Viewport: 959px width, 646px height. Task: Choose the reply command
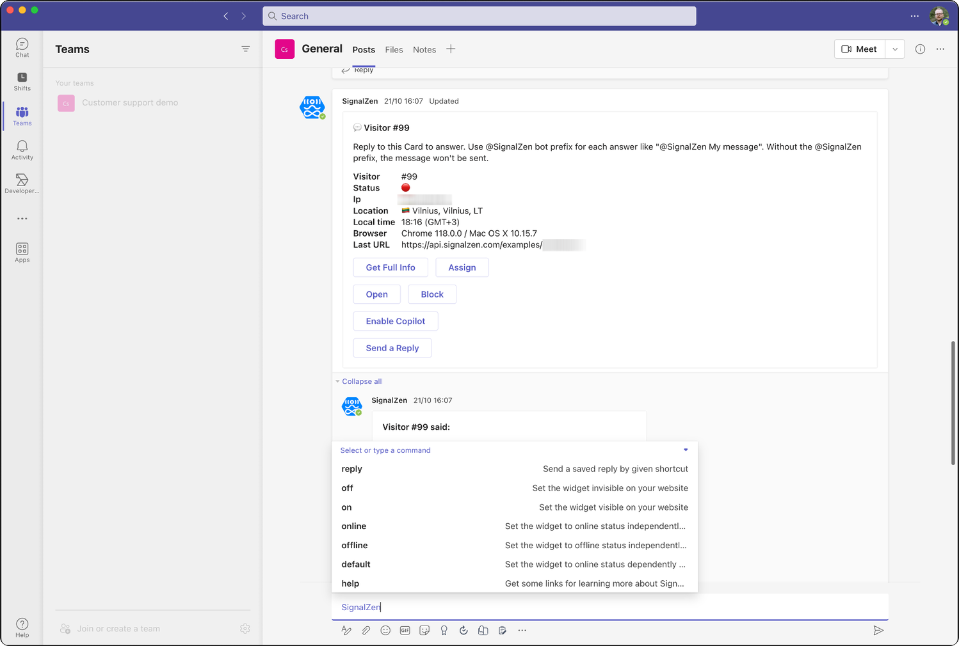coord(515,469)
